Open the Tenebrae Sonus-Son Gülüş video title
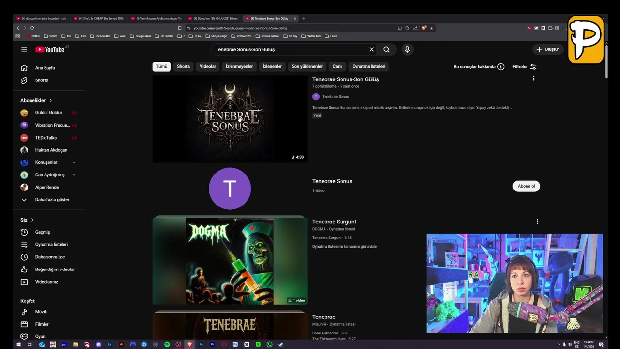 pos(345,79)
